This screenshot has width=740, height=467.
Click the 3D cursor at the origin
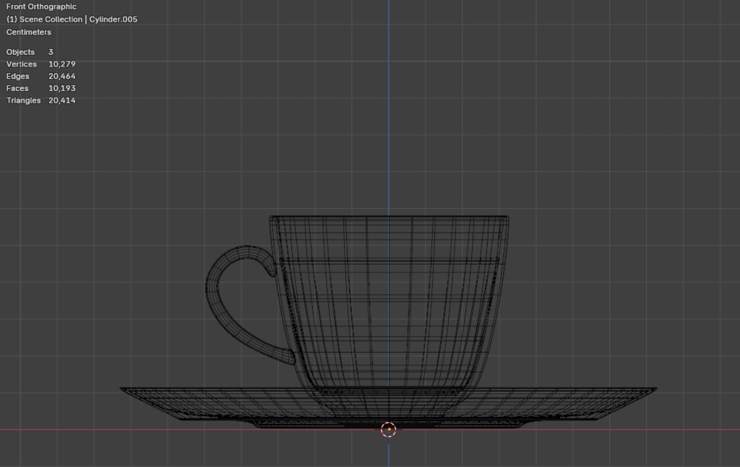click(390, 429)
